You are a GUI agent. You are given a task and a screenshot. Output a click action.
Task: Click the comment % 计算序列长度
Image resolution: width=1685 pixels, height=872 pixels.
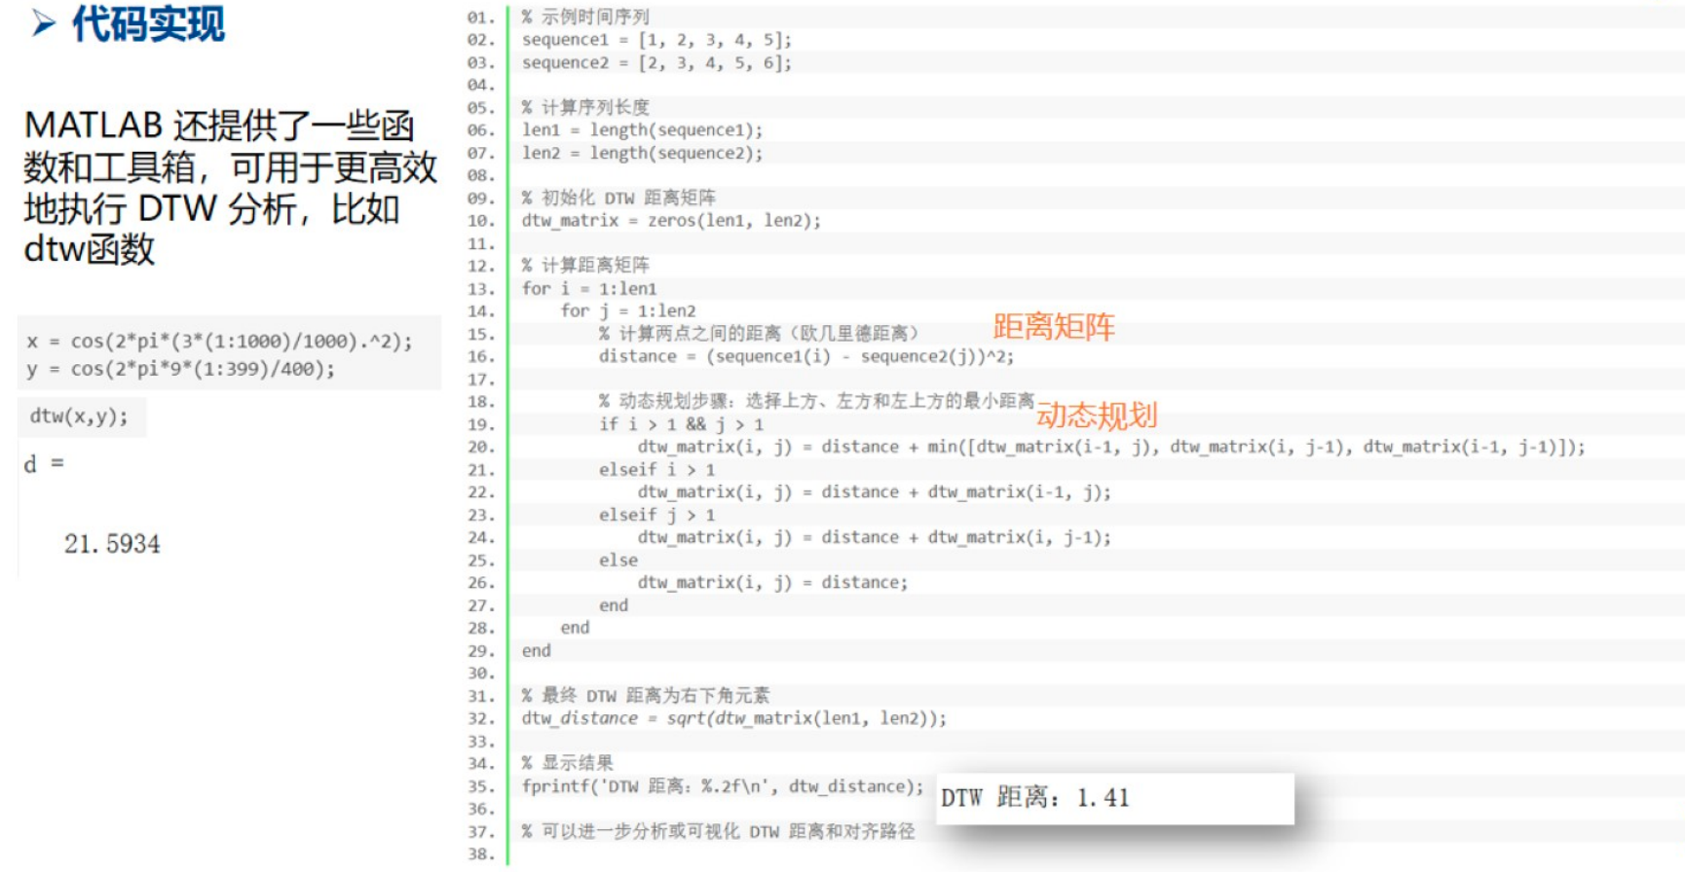point(585,107)
